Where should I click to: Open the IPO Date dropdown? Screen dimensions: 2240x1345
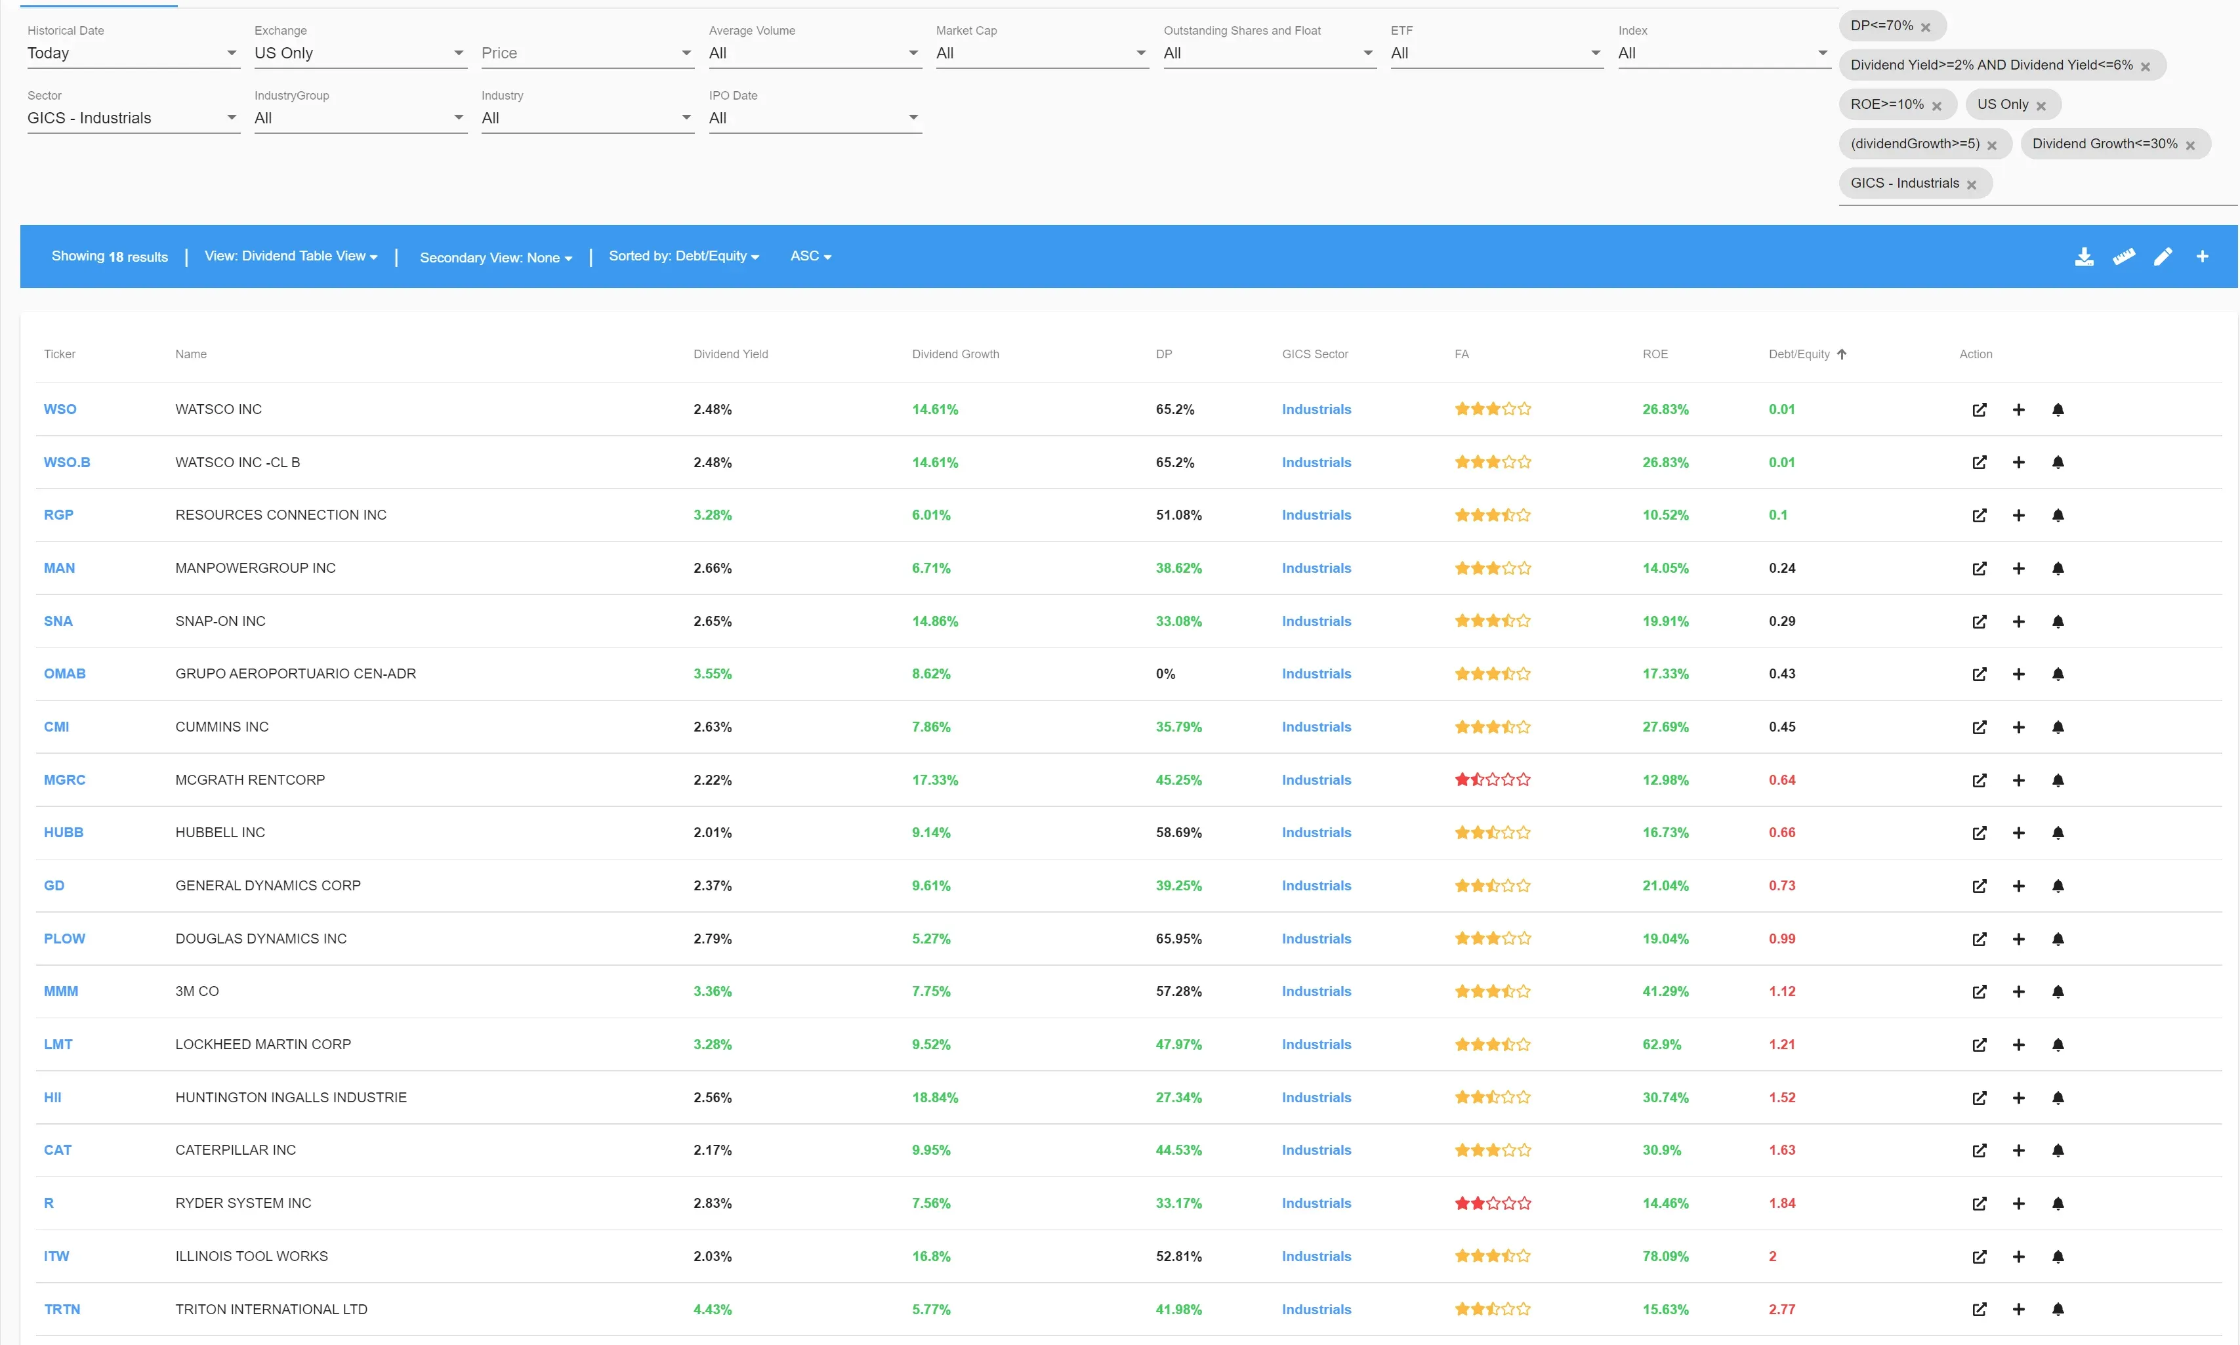pos(815,119)
